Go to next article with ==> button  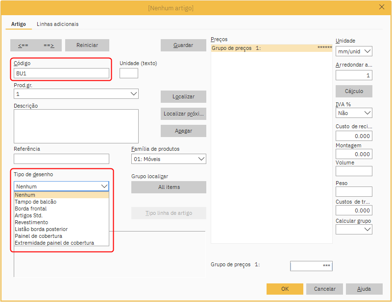49,46
